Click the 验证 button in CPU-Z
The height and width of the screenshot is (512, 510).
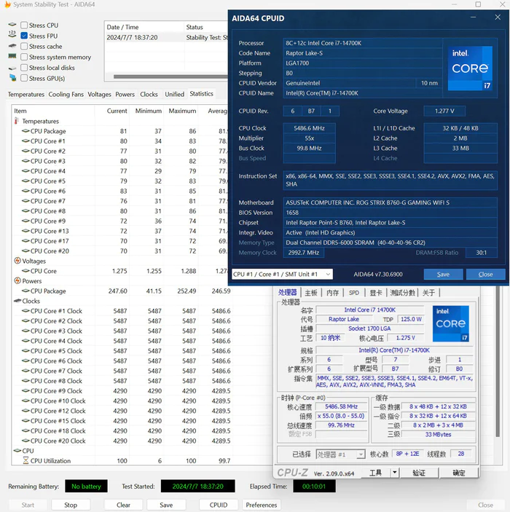(x=419, y=473)
